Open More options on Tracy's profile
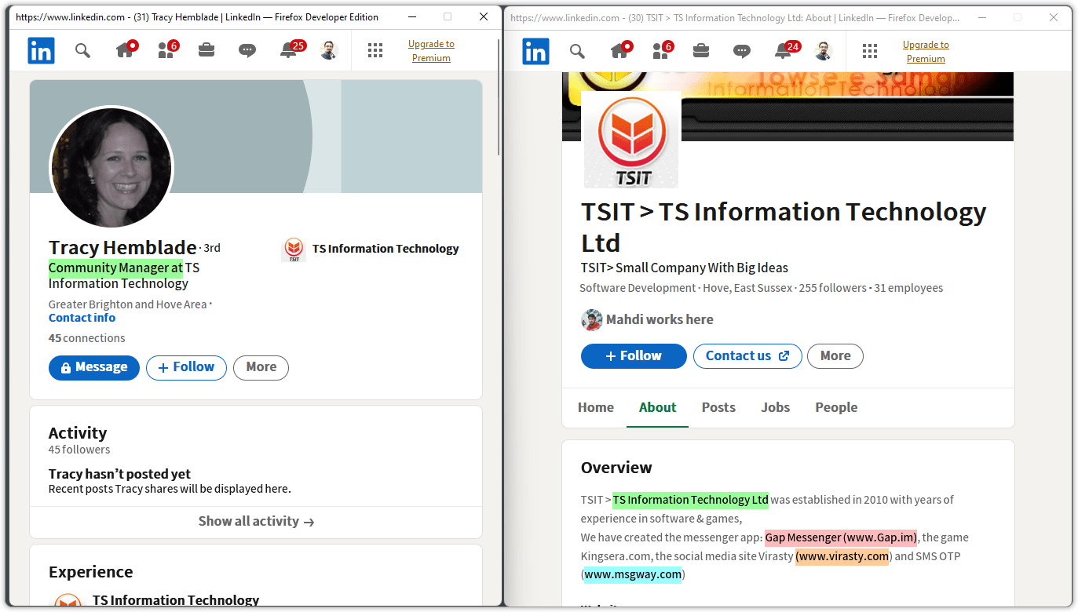This screenshot has height=612, width=1078. click(x=261, y=367)
